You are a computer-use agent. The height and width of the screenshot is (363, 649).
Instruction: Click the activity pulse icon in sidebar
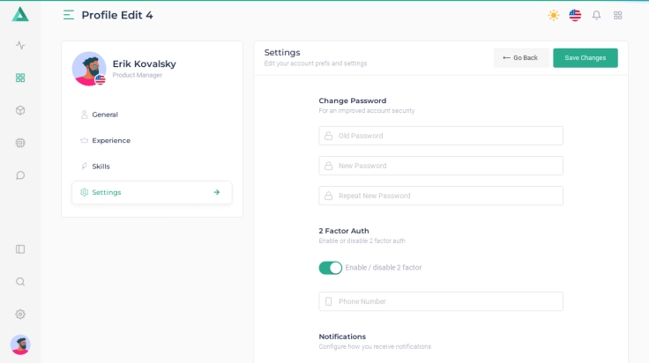20,45
